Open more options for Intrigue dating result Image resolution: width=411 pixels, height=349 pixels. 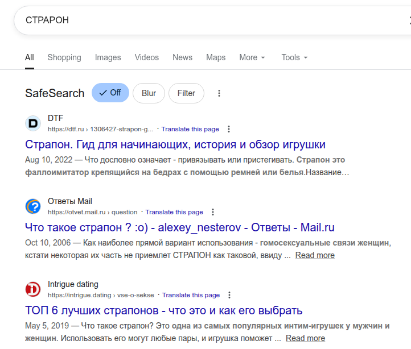coord(229,295)
